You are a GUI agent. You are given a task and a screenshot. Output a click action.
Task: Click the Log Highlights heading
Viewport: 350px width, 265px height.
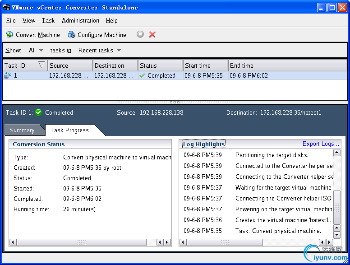coord(204,144)
